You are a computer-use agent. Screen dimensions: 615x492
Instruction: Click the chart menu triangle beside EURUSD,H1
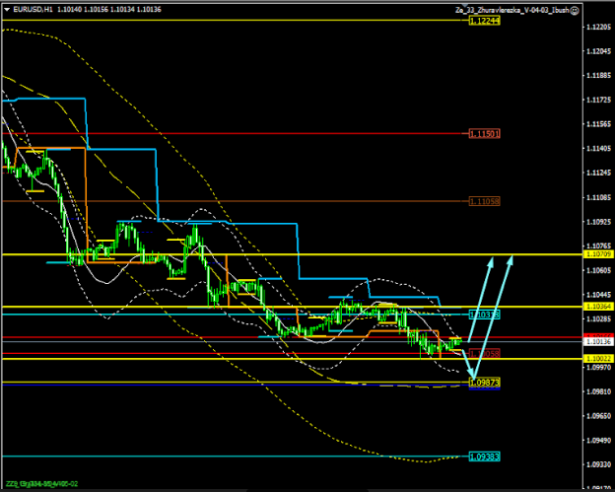(6, 9)
